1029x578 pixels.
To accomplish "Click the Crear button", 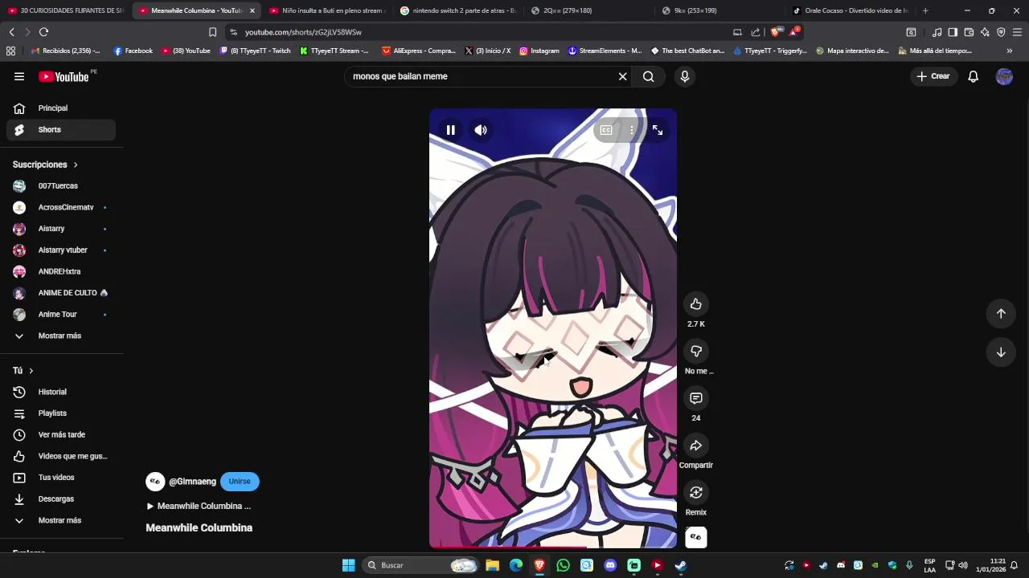I will pos(933,76).
